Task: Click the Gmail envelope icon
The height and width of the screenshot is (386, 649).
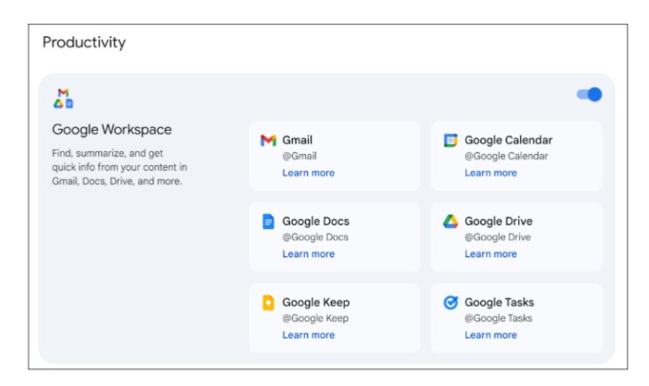Action: tap(268, 140)
